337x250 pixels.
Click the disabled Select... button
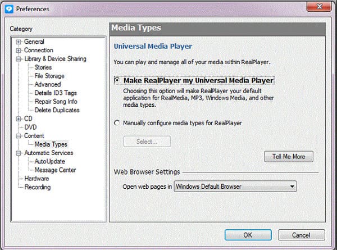pyautogui.click(x=147, y=142)
